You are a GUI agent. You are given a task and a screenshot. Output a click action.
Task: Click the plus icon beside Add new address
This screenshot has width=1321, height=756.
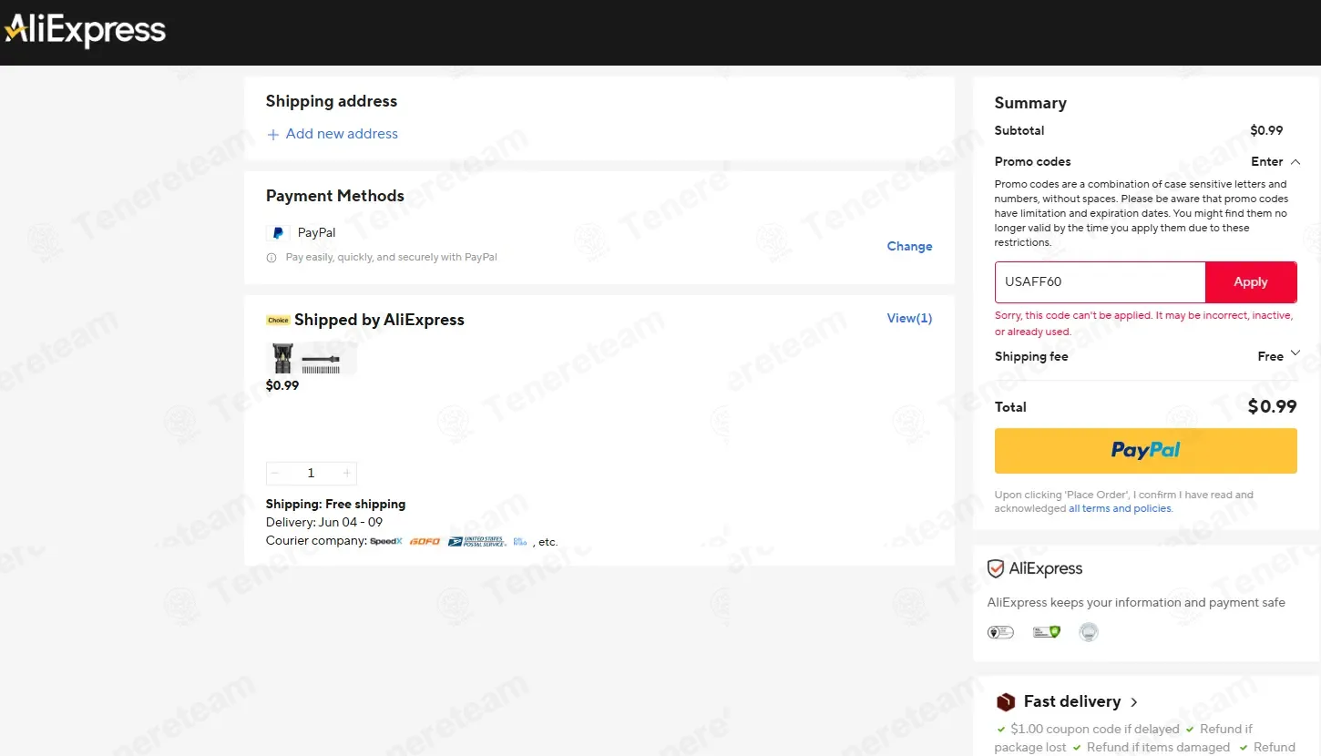tap(272, 135)
